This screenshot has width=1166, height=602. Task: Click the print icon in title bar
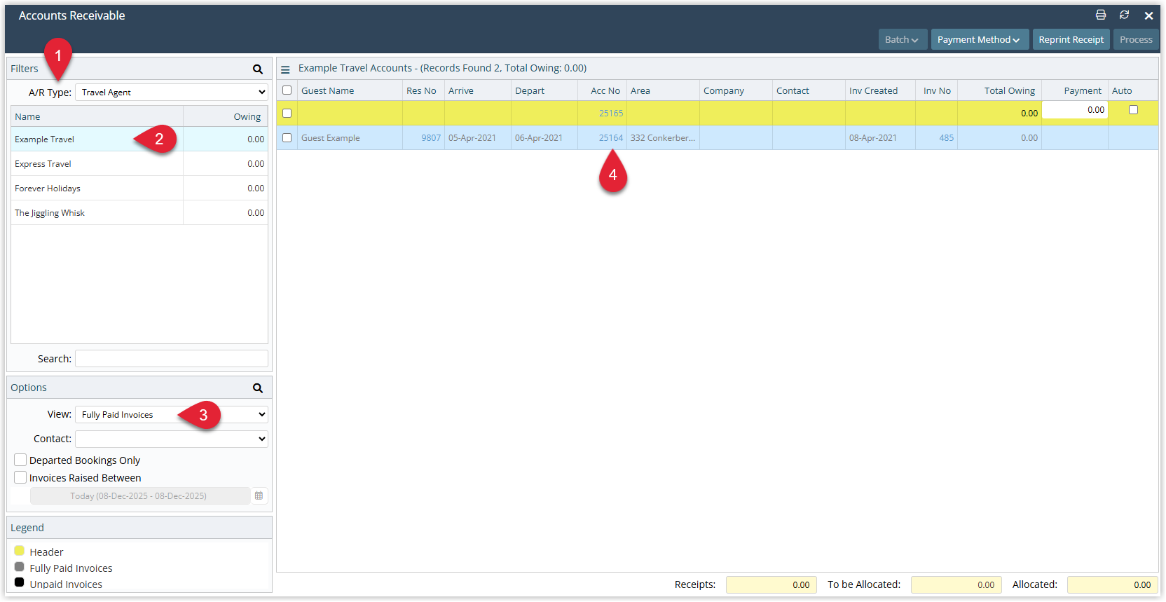click(1101, 15)
